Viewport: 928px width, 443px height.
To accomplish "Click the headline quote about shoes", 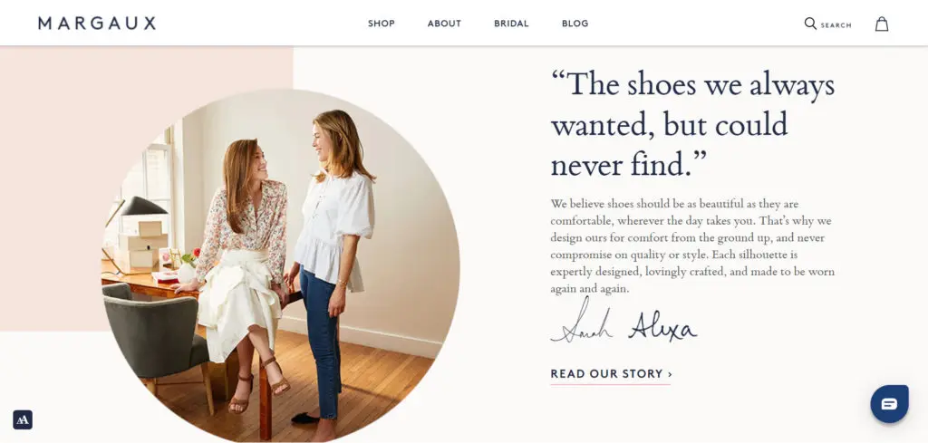I will [692, 124].
